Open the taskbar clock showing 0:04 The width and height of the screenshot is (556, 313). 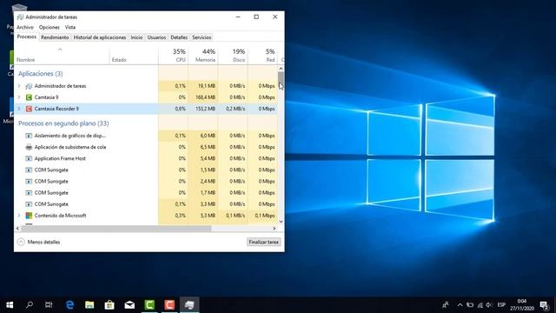point(522,305)
